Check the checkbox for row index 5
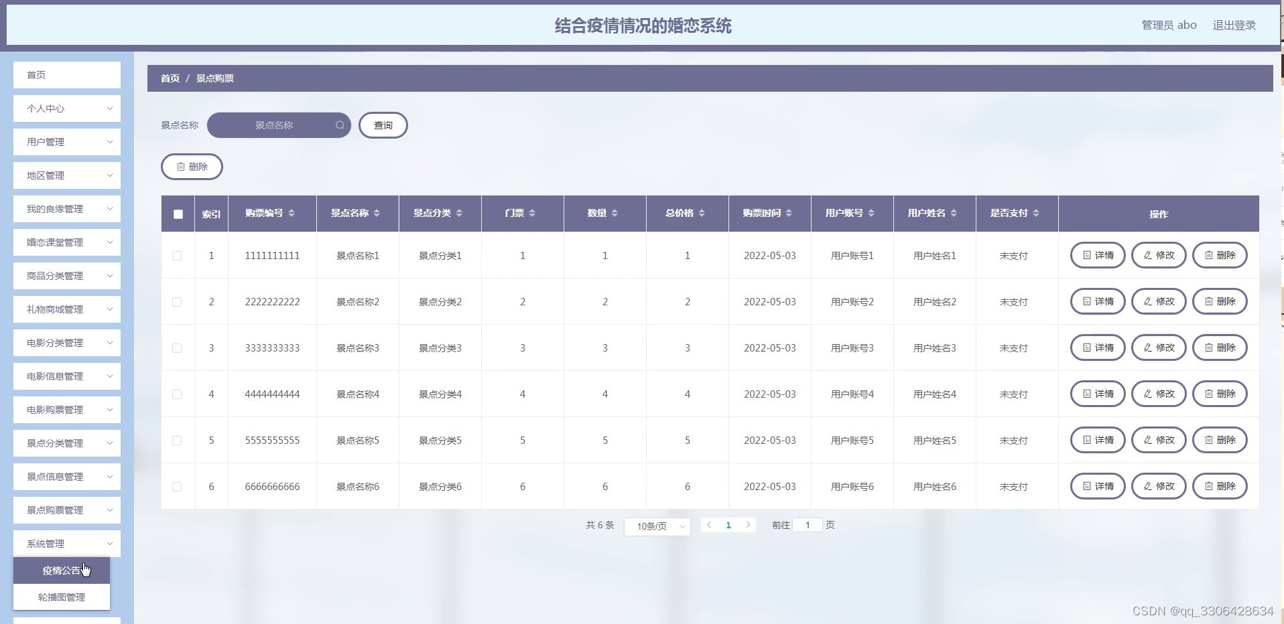Screen dimensions: 1284x624 177,441
